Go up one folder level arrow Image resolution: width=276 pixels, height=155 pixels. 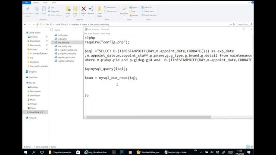(38, 25)
